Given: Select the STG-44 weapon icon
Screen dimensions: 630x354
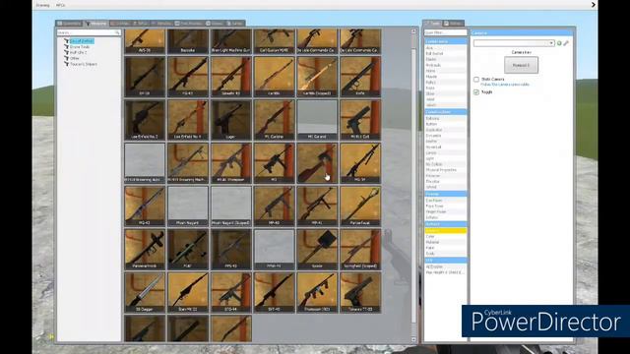Looking at the screenshot, I should [x=231, y=292].
